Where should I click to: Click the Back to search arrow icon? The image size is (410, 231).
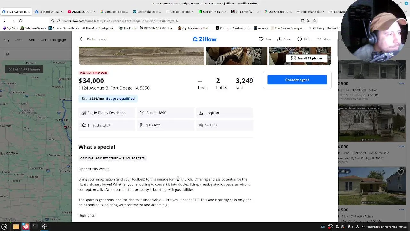(81, 39)
